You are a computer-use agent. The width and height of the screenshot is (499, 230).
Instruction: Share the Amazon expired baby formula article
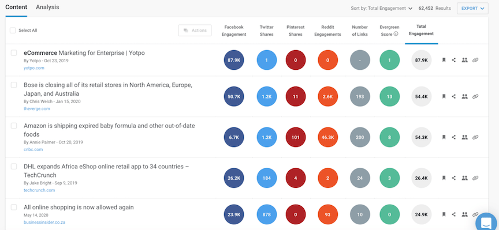(454, 137)
